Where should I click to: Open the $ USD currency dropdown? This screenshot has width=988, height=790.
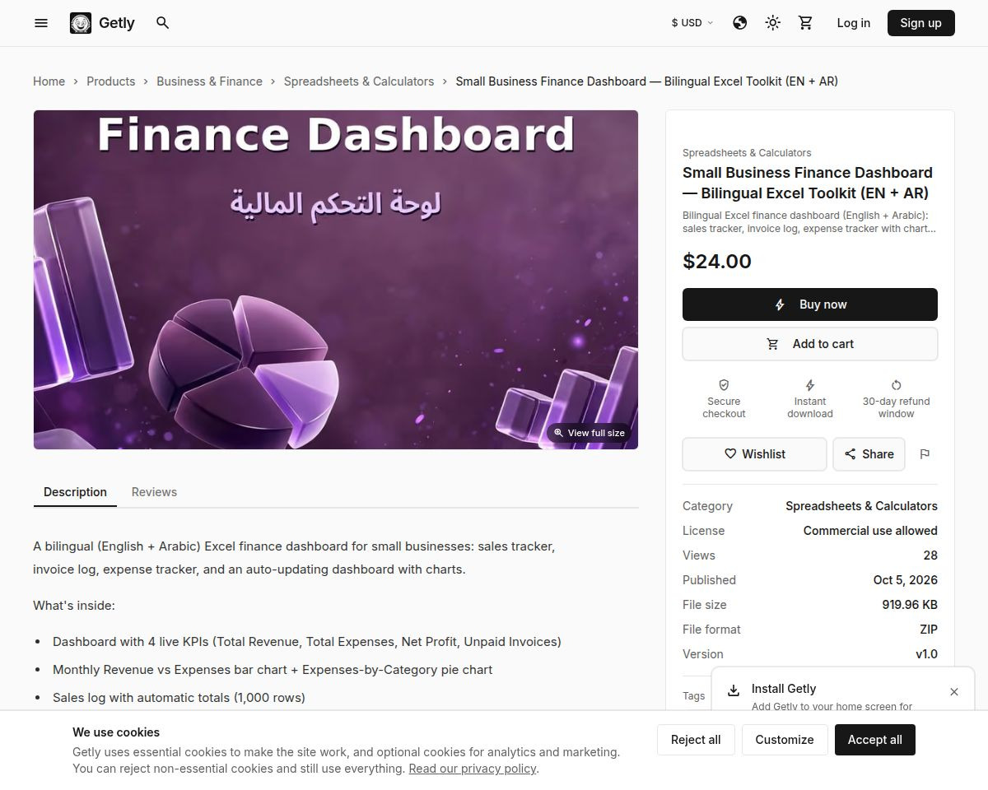pyautogui.click(x=692, y=23)
